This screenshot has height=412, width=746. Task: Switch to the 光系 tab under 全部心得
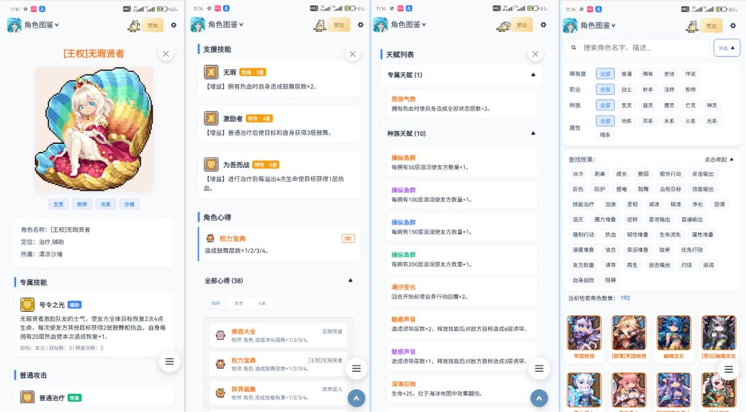click(262, 303)
